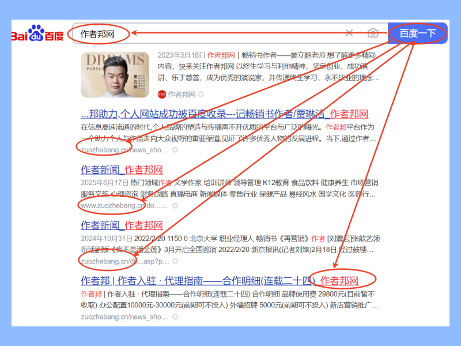Click the URL below the 贾琳洁 result snippet
The image size is (461, 346).
123,149
